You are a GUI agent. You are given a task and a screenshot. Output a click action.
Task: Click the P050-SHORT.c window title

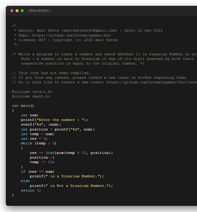pyautogui.click(x=40, y=11)
